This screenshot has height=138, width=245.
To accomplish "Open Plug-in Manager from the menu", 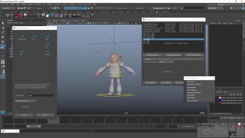I will point(192,101).
